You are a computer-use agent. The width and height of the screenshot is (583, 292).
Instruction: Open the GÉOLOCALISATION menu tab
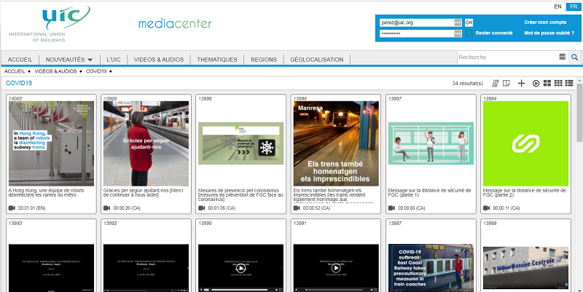[317, 60]
